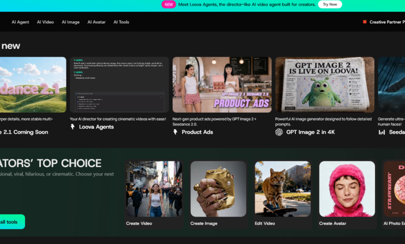The image size is (405, 244).
Task: Open the Product Ads cafe thumbnail
Action: click(222, 85)
